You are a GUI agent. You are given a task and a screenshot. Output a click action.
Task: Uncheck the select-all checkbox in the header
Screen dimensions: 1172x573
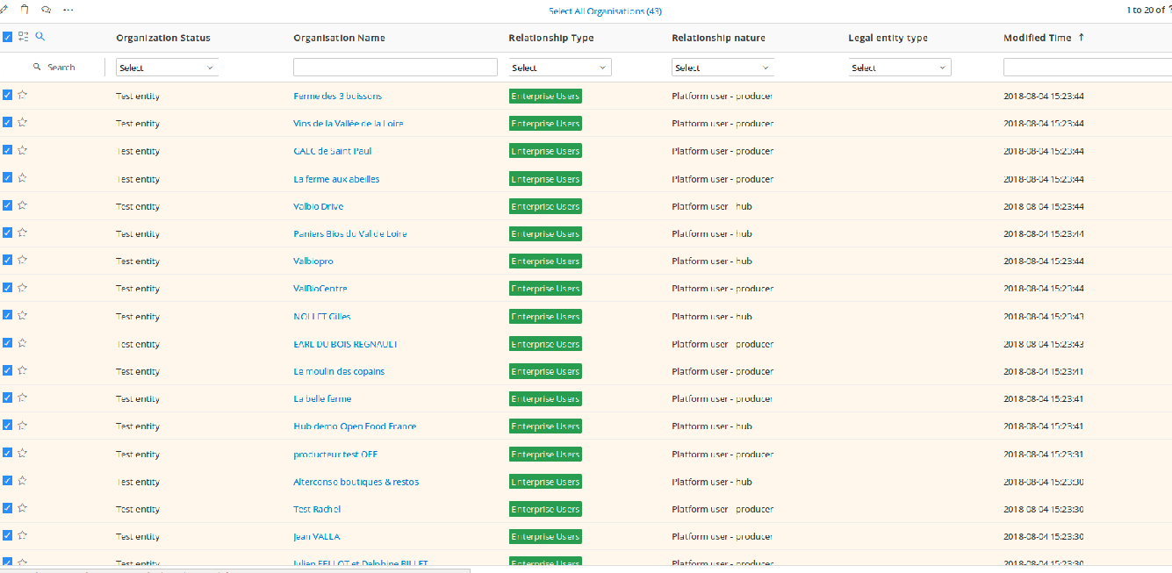tap(7, 37)
